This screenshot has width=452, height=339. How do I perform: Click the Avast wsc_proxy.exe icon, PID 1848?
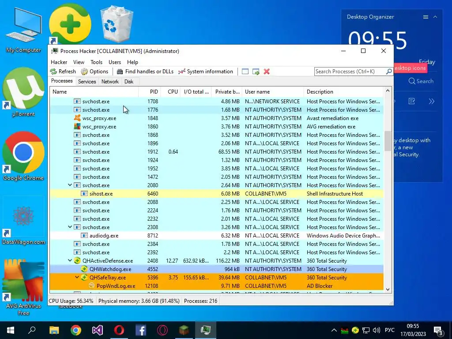[77, 118]
